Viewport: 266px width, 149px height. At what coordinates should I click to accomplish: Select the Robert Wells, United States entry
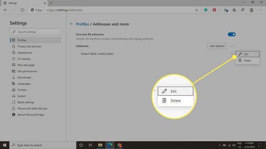click(97, 54)
